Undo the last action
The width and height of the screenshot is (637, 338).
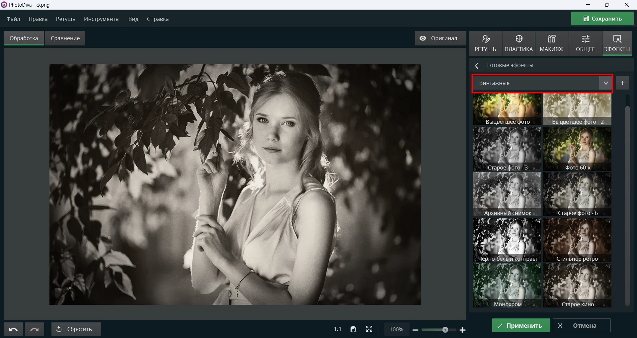point(13,329)
